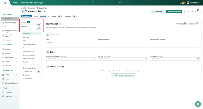
Task: Add a validator via person icon
Action: coord(77,17)
